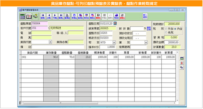Click the grid's horizontal scrollbar
The height and width of the screenshot is (109, 203).
[98, 103]
